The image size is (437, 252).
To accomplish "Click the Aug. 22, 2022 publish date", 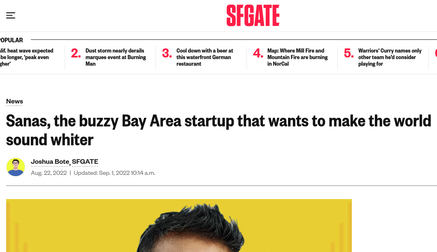I will pyautogui.click(x=49, y=173).
